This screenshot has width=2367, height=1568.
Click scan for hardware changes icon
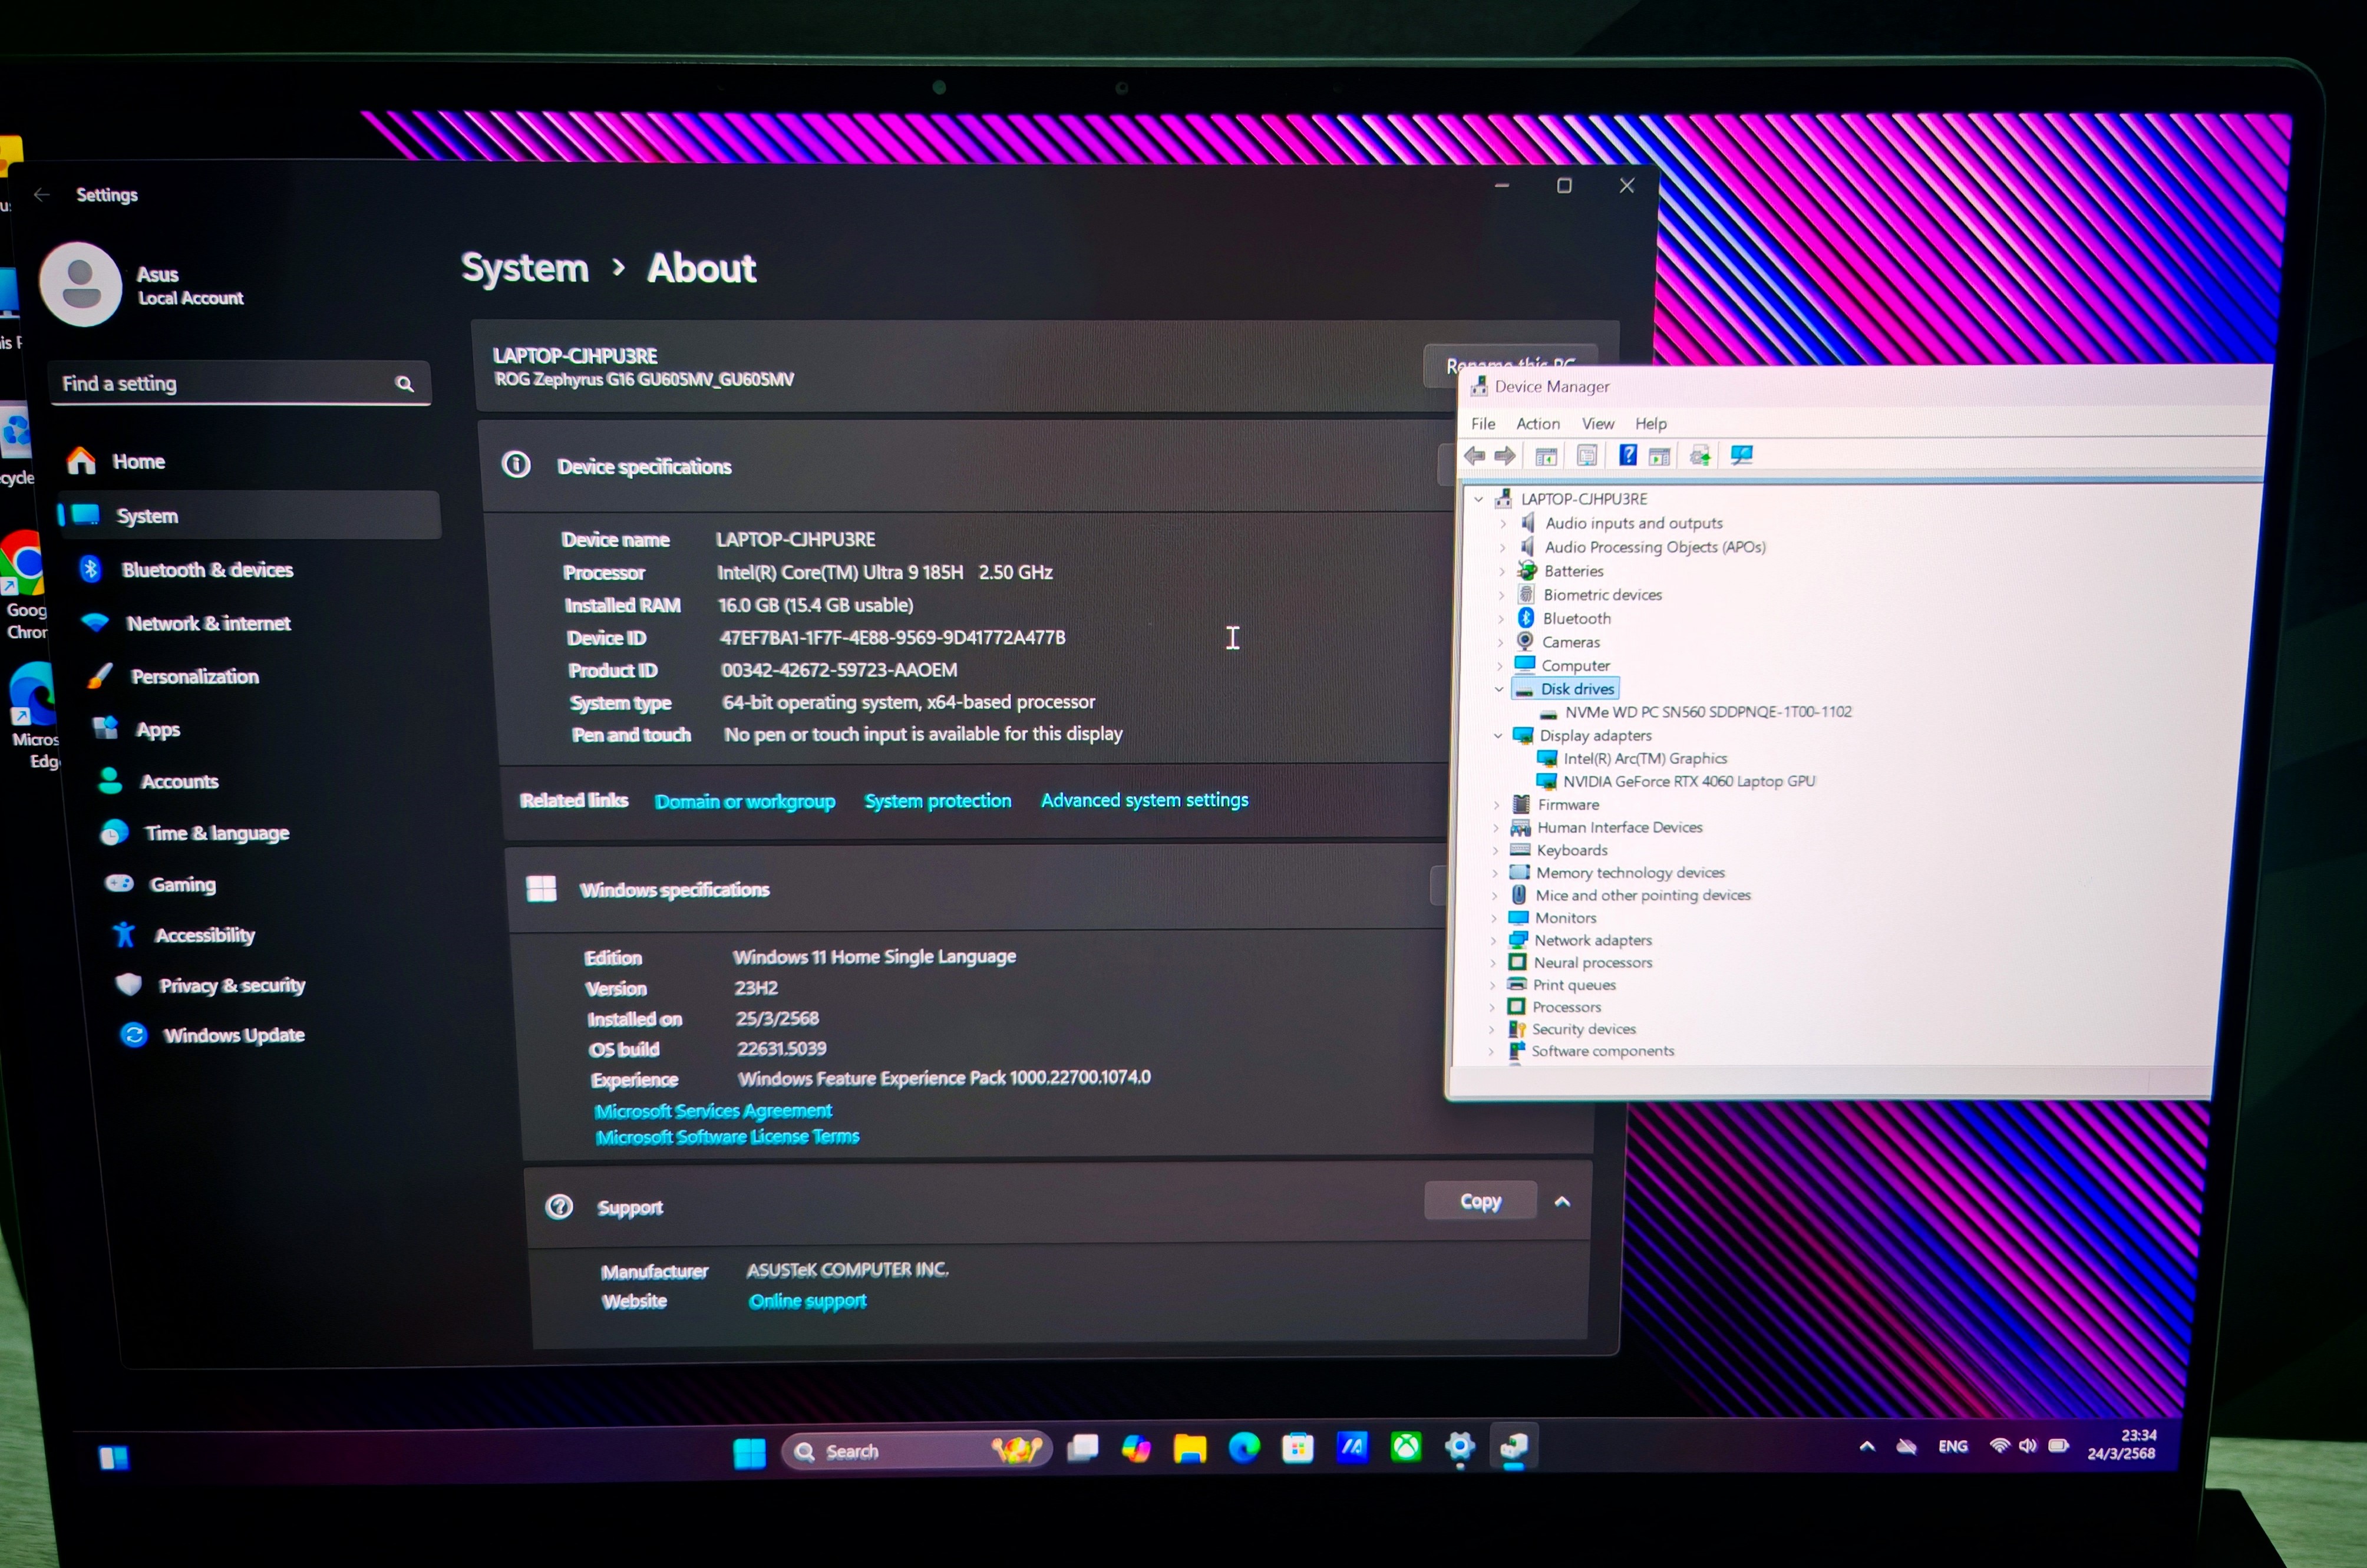pyautogui.click(x=1741, y=456)
